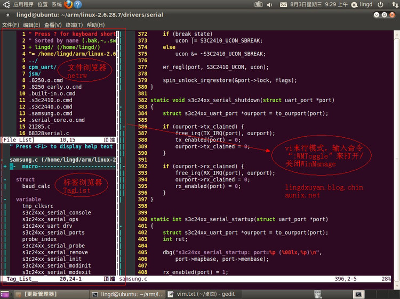
Task: Jump to s3c24xx_serial_probe tag
Action: pos(53,246)
